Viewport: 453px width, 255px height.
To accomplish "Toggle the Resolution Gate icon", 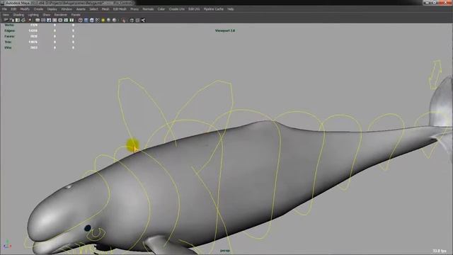I will click(x=49, y=21).
